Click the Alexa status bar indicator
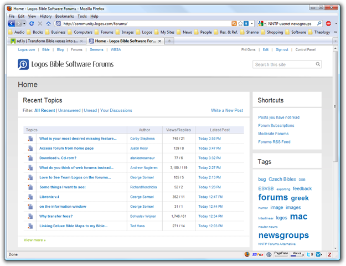The width and height of the screenshot is (346, 266). [x=297, y=254]
